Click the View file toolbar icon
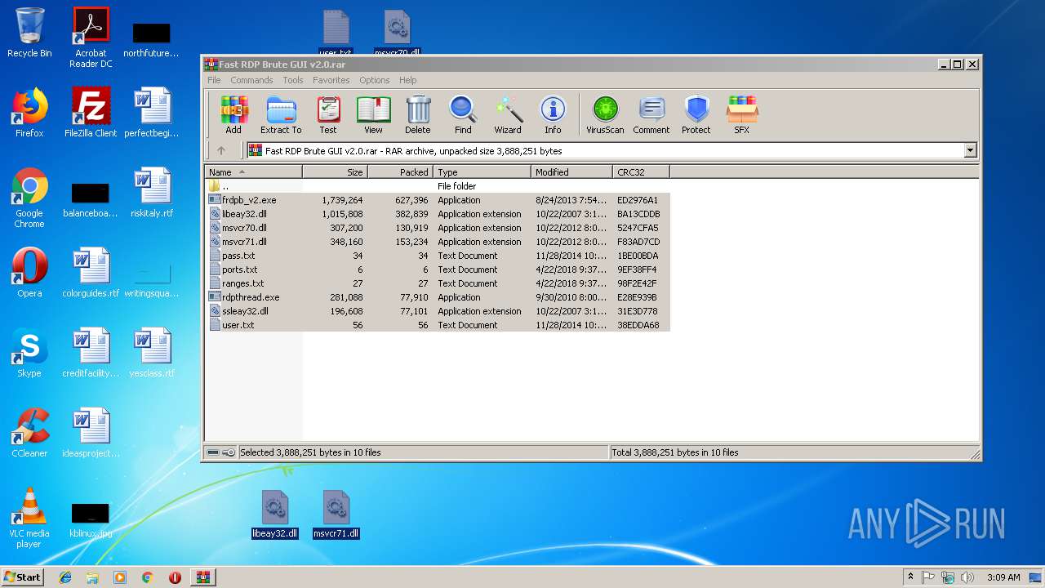1045x588 pixels. (373, 114)
